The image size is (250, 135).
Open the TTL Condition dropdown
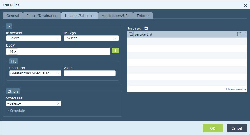pyautogui.click(x=35, y=73)
